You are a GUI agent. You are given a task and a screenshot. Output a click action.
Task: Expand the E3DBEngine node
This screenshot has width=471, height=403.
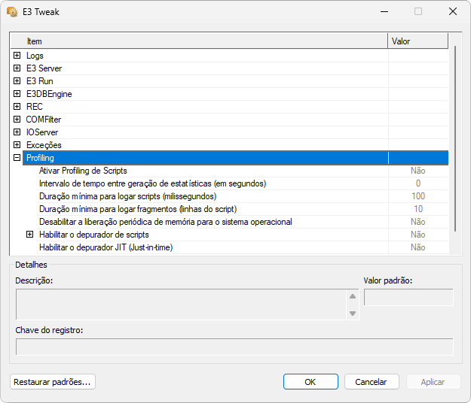17,94
